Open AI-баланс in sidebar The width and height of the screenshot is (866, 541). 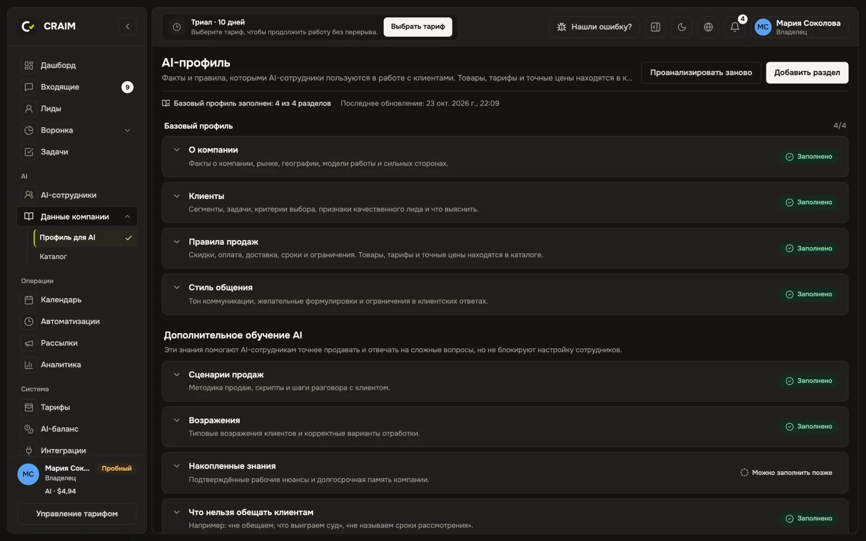(x=77, y=429)
